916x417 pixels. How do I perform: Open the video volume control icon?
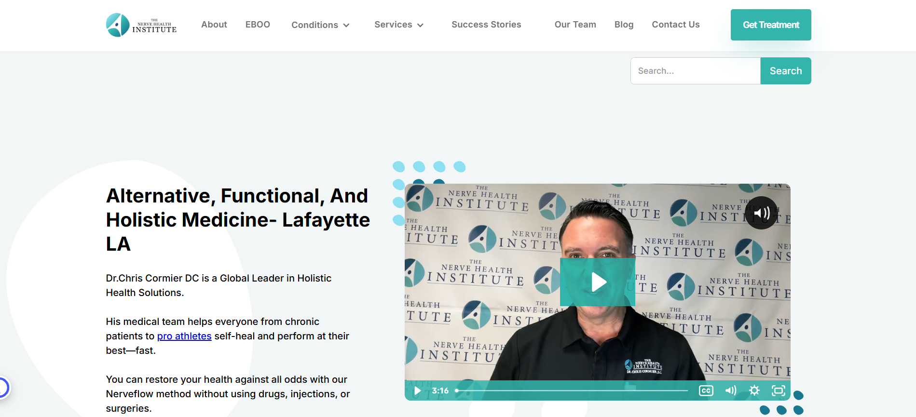[x=731, y=390]
